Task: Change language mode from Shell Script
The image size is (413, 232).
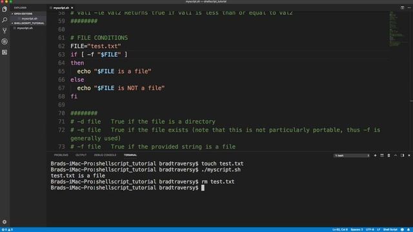Action: (390, 229)
